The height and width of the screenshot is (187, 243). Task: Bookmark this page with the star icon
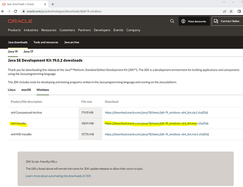coord(231,11)
